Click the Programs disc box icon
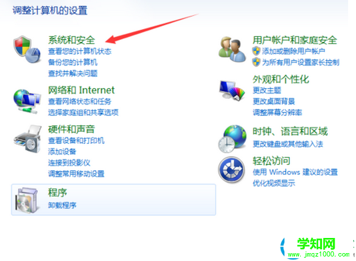356x261 pixels. tap(26, 200)
